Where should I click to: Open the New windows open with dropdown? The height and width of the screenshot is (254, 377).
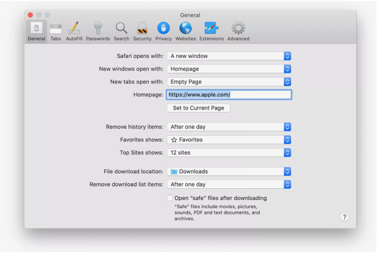(229, 69)
